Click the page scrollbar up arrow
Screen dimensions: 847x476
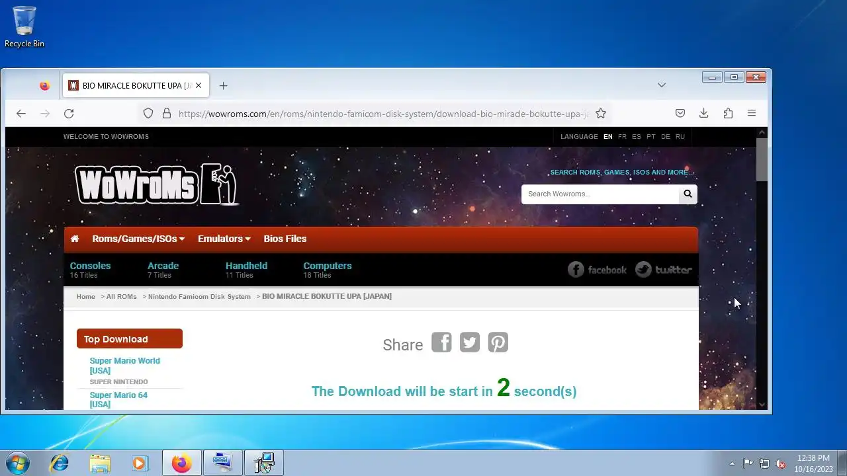click(762, 133)
